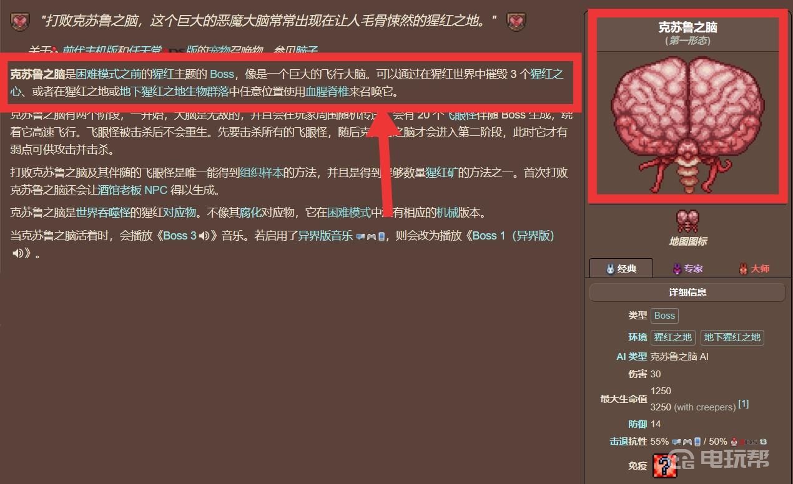
Task: Click the bestiary heart icon before the quote
Action: tap(20, 22)
